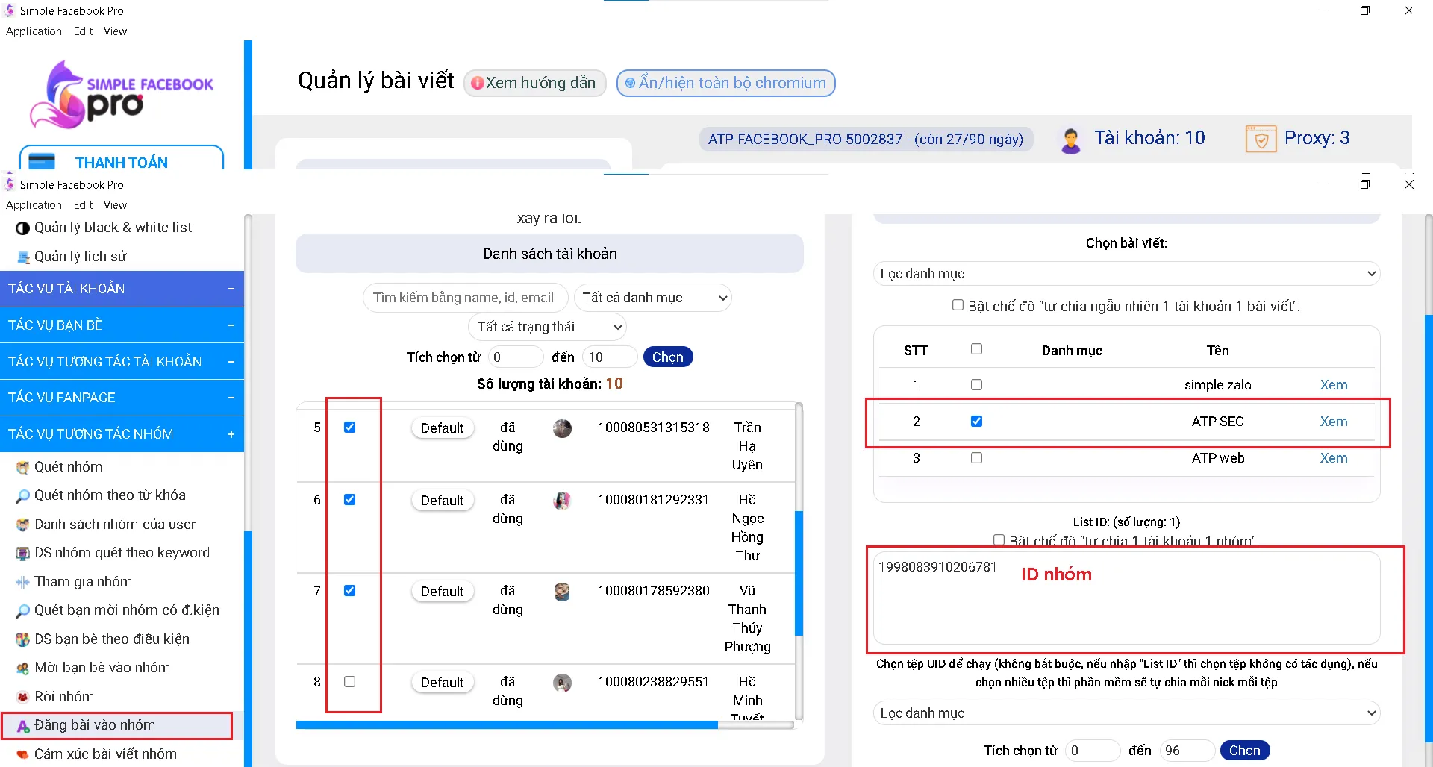Screen dimensions: 1433x767
Task: Click the Rời nhóm sidebar icon
Action: coord(22,697)
